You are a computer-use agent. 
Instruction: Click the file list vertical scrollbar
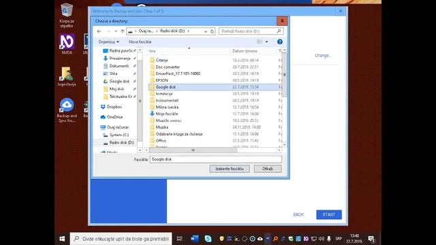click(285, 74)
